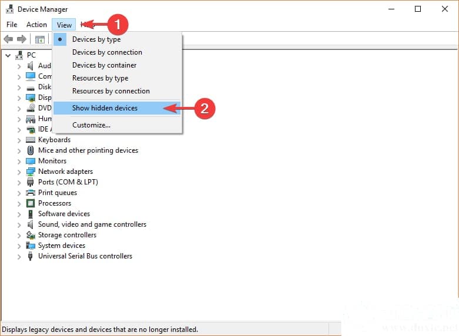Click the Ports (COM & LPT) icon
The height and width of the screenshot is (336, 459).
pyautogui.click(x=30, y=182)
